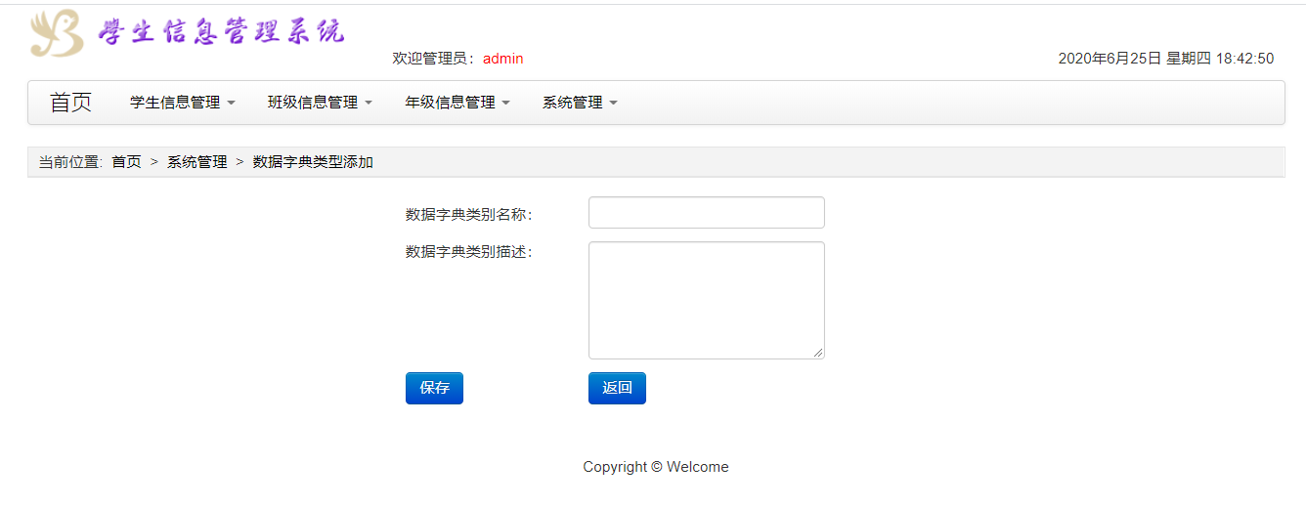Click the 学生信息管理系统 title banner
Screen dimensions: 1306x506
[x=221, y=31]
